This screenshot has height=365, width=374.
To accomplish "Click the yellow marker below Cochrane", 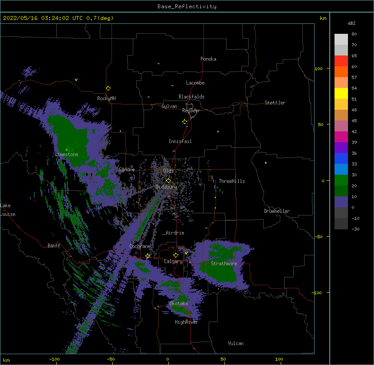I will pos(148,256).
